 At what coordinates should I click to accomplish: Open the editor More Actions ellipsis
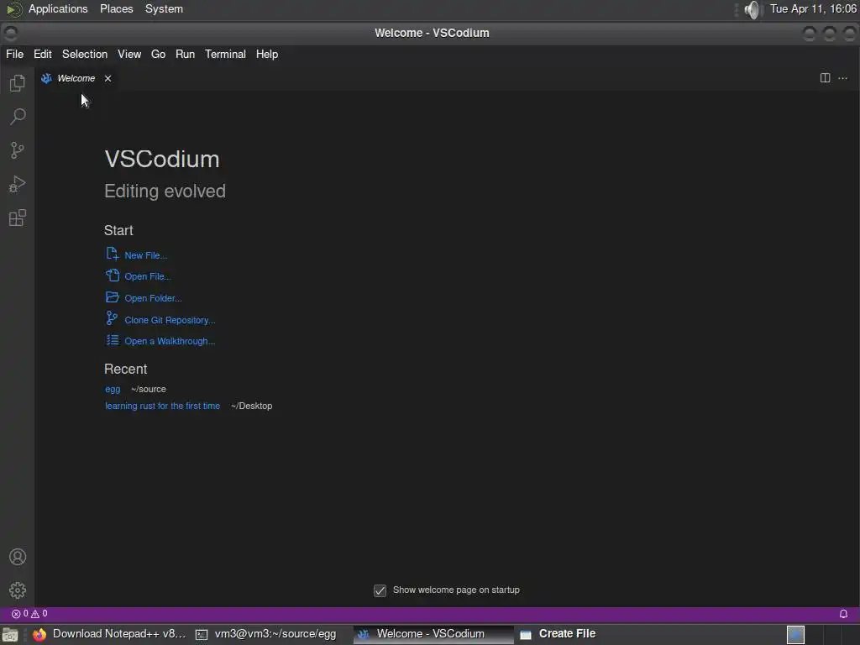pyautogui.click(x=843, y=78)
